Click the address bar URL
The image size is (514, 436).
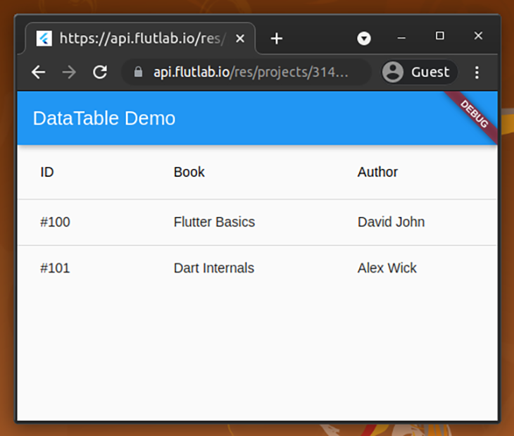251,72
